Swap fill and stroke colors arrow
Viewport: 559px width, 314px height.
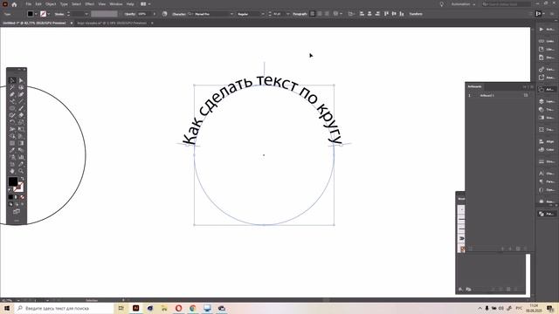click(22, 178)
